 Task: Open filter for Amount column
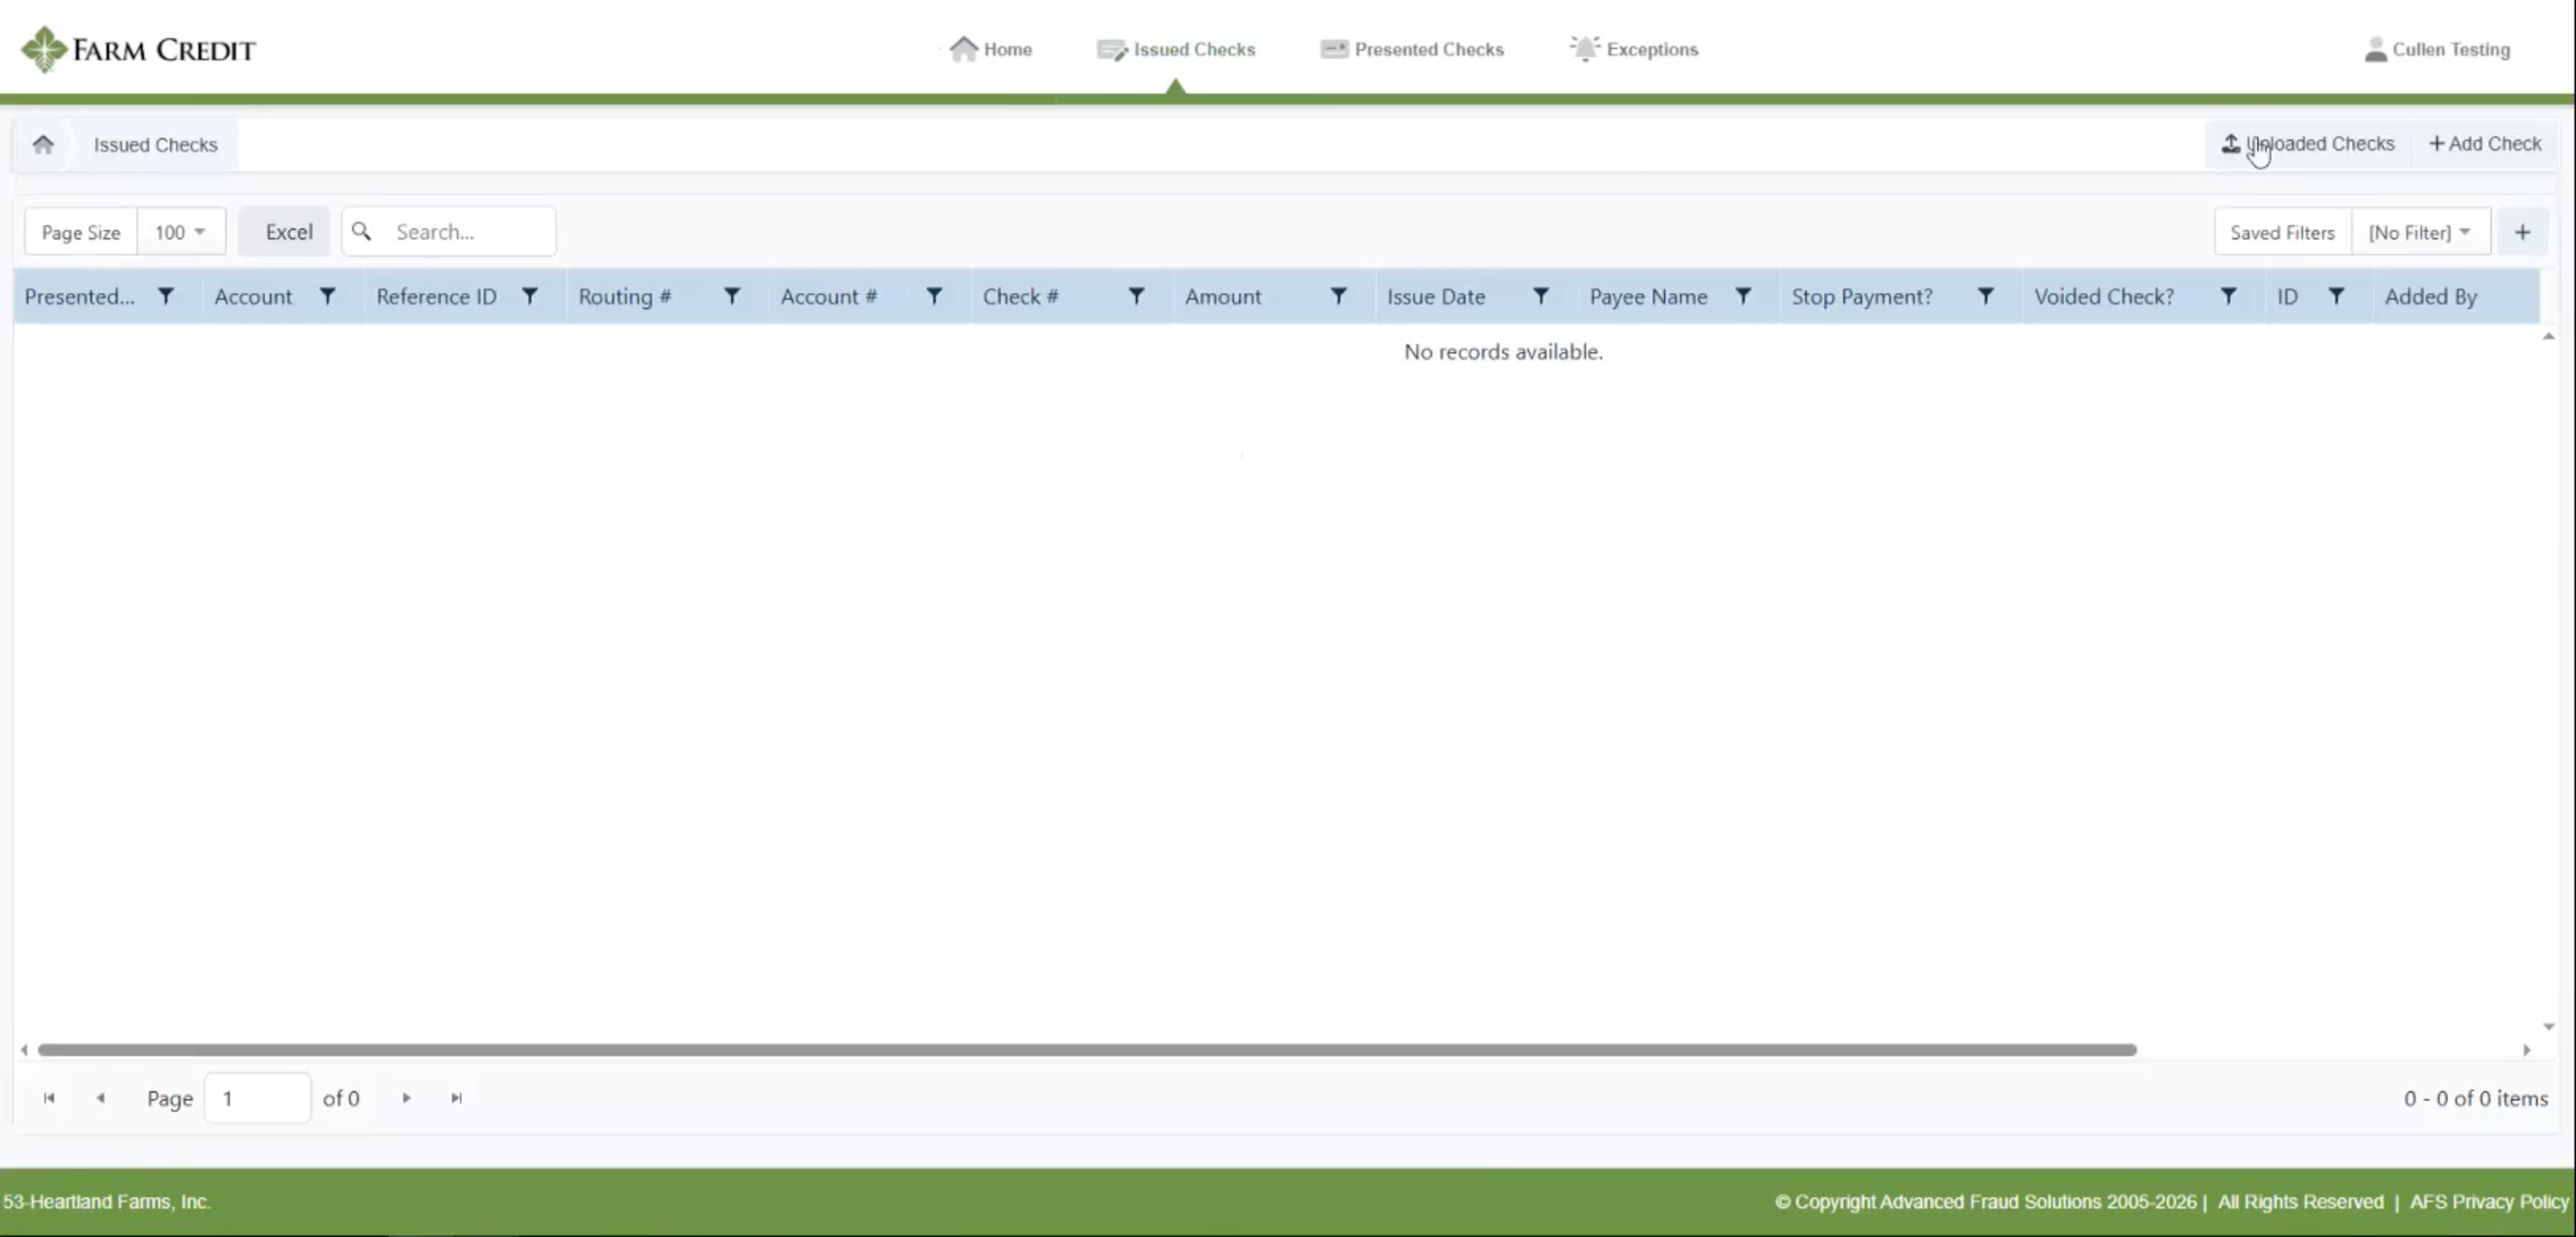(x=1338, y=296)
